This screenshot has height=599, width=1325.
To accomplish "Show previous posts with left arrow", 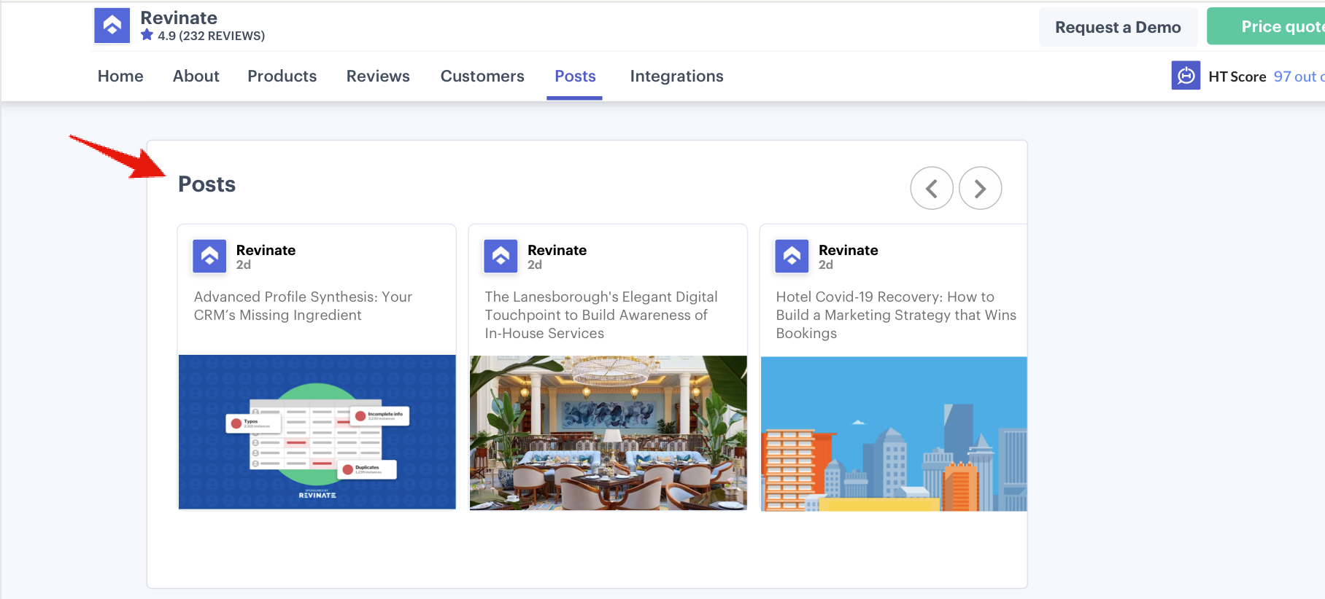I will click(932, 188).
